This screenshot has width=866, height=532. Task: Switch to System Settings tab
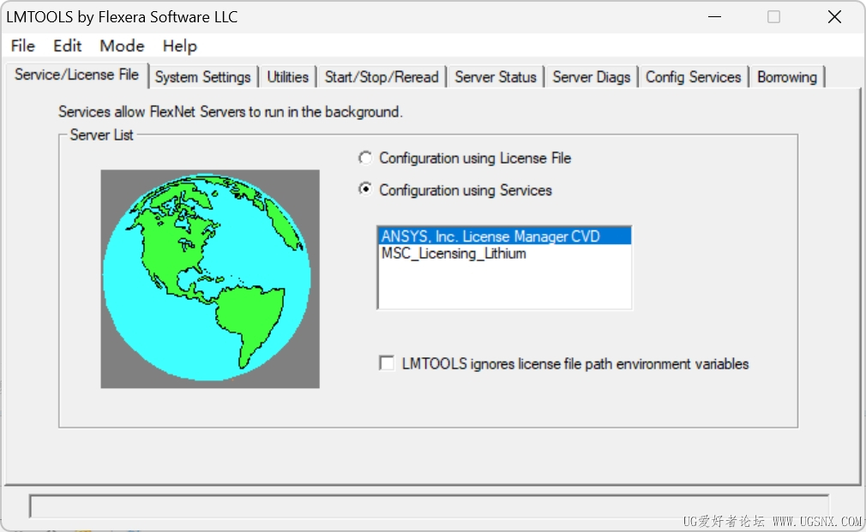click(x=202, y=77)
